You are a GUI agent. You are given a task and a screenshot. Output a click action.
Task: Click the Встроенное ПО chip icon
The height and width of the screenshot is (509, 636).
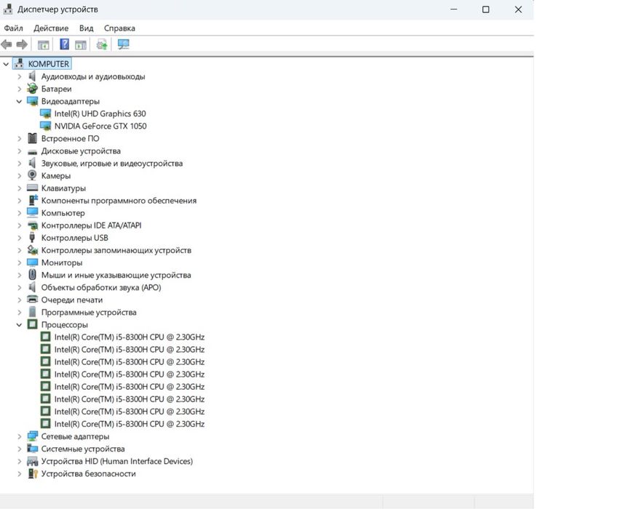coord(32,138)
